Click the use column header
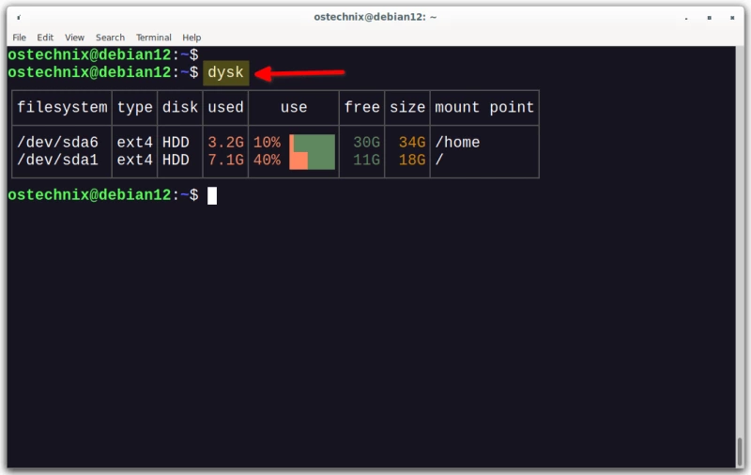 click(294, 107)
